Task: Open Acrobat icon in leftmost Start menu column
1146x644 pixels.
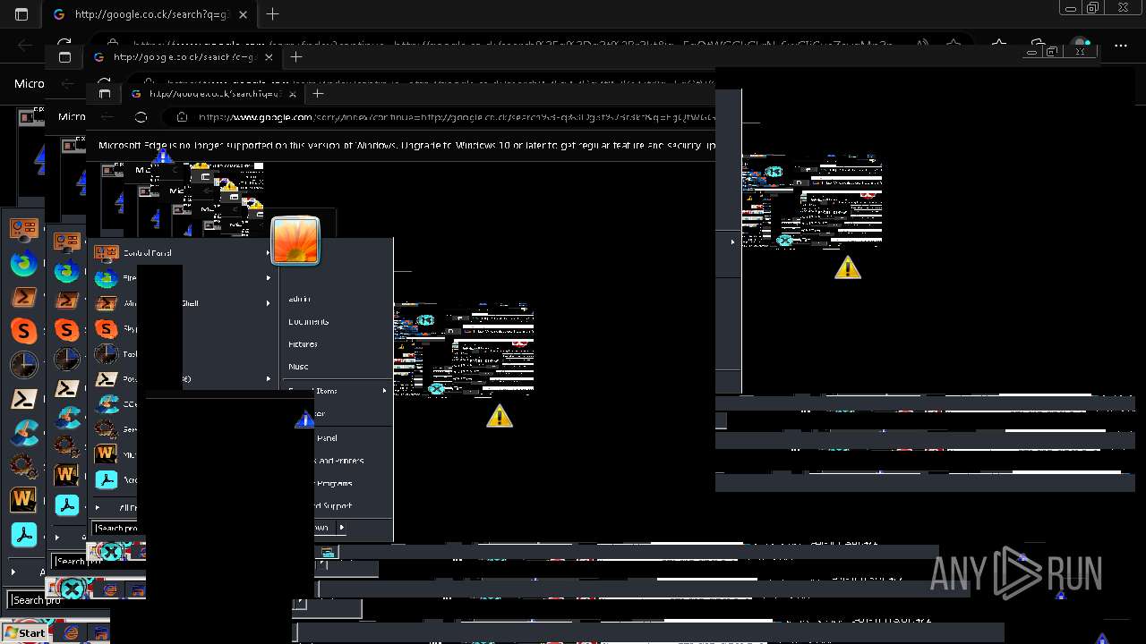Action: tap(23, 535)
